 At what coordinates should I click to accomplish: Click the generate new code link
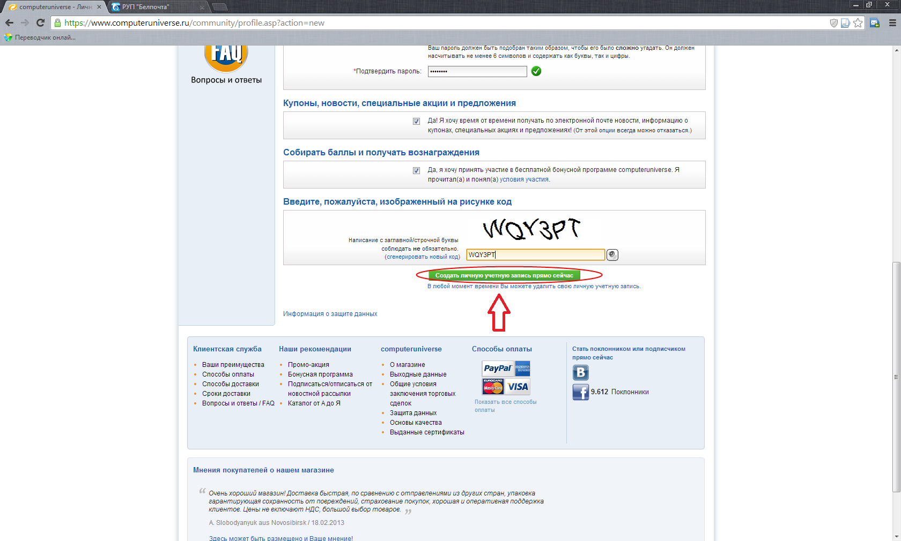click(423, 257)
